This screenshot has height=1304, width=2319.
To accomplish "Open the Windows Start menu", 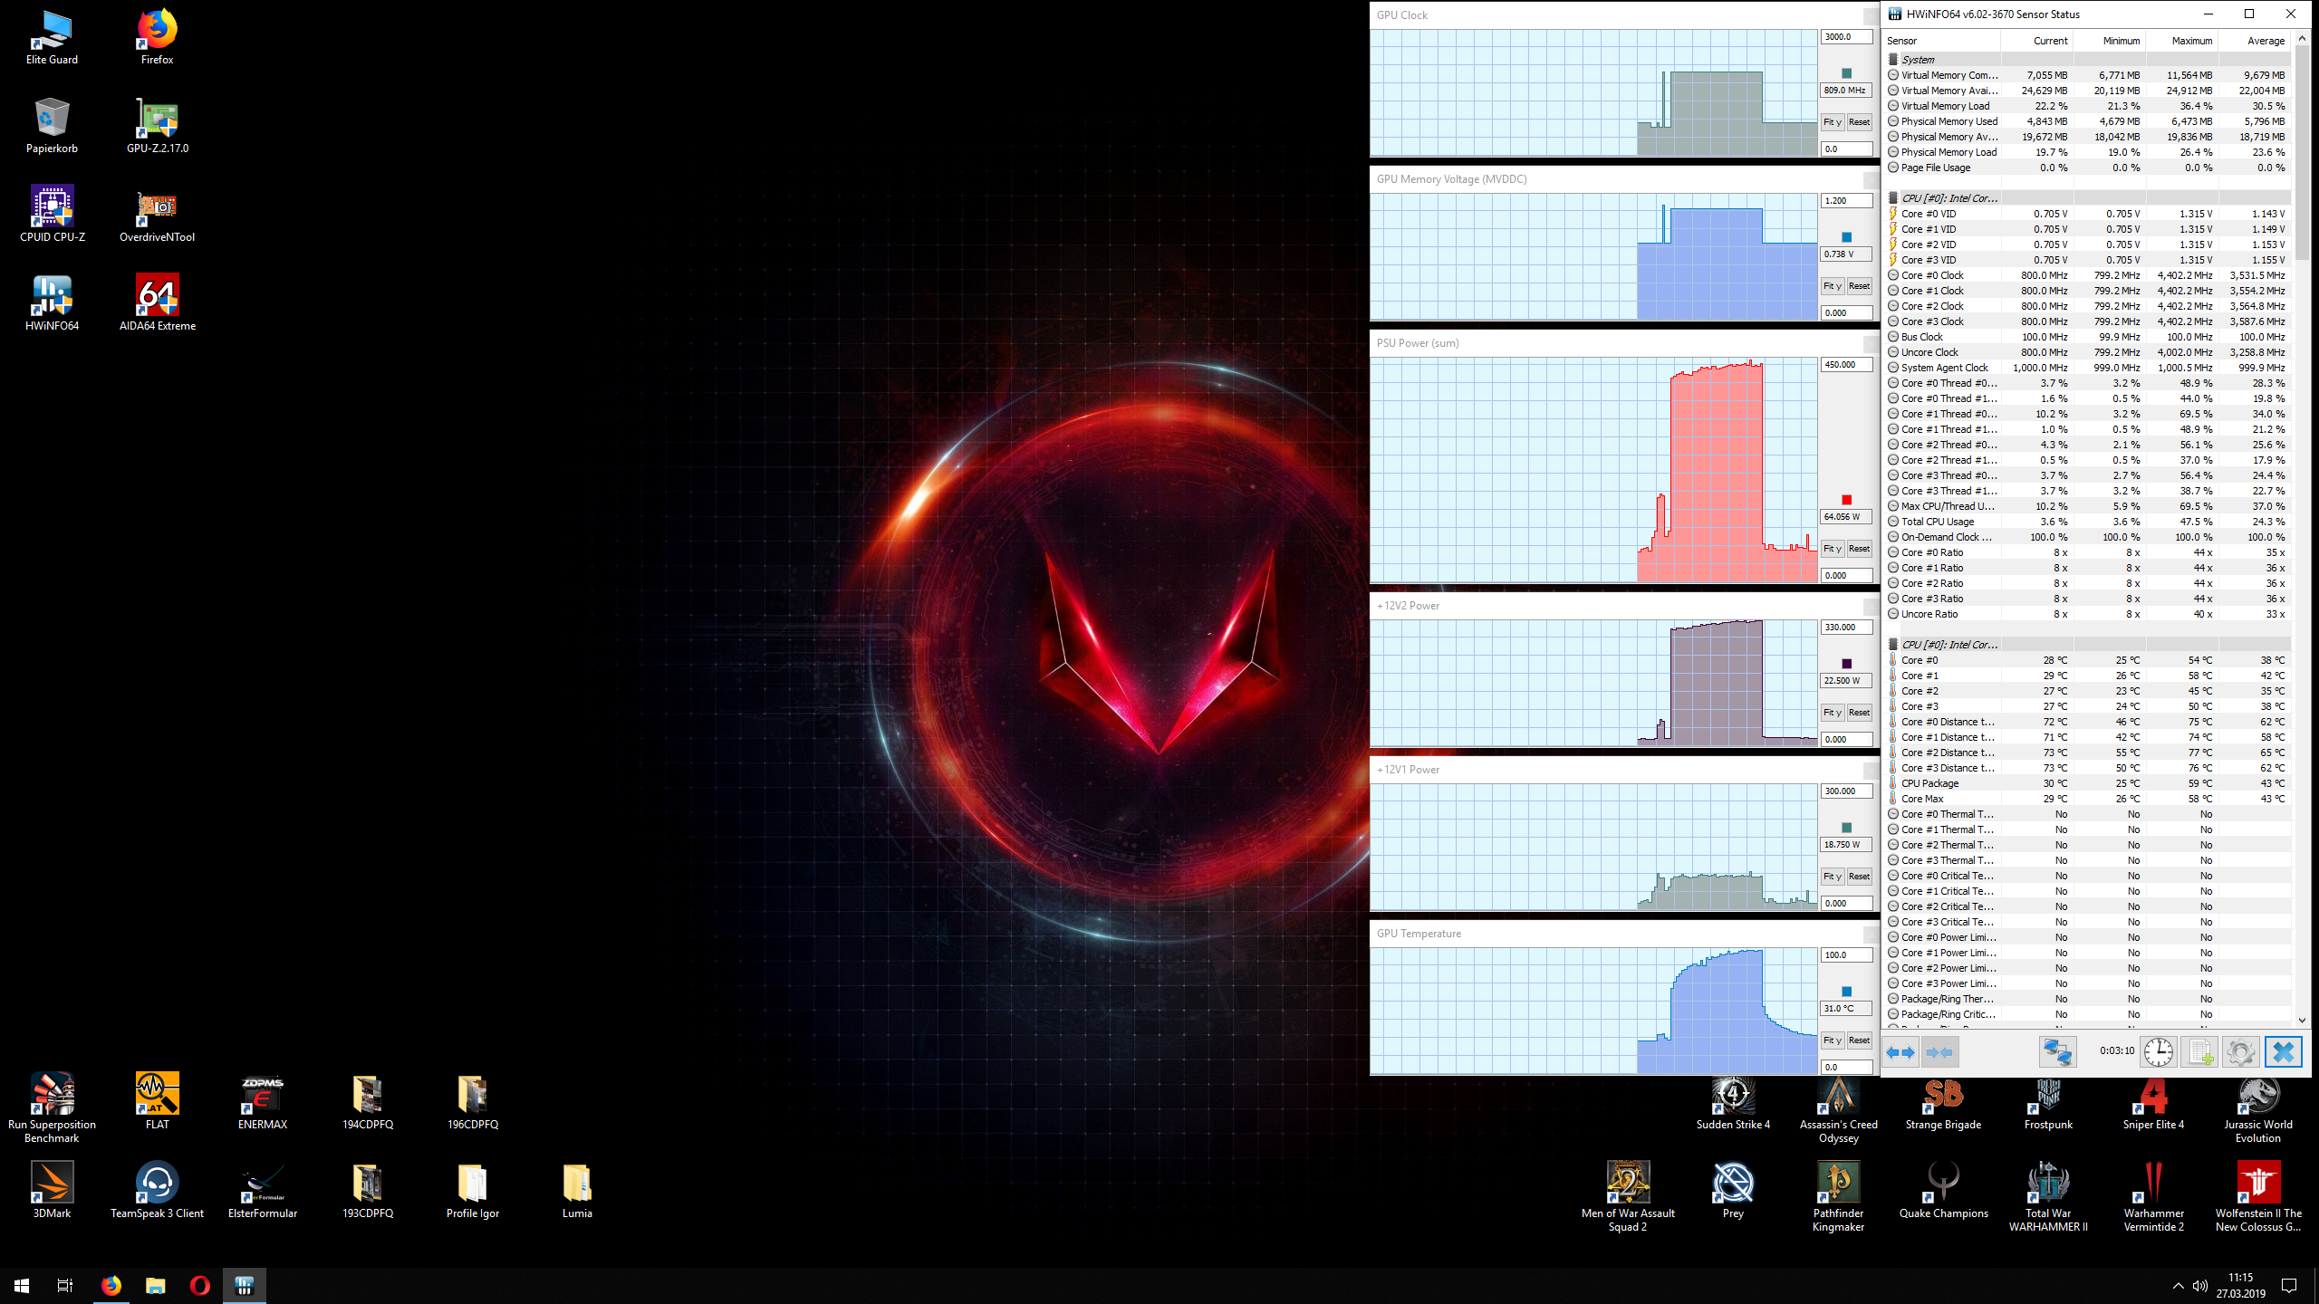I will (x=22, y=1286).
